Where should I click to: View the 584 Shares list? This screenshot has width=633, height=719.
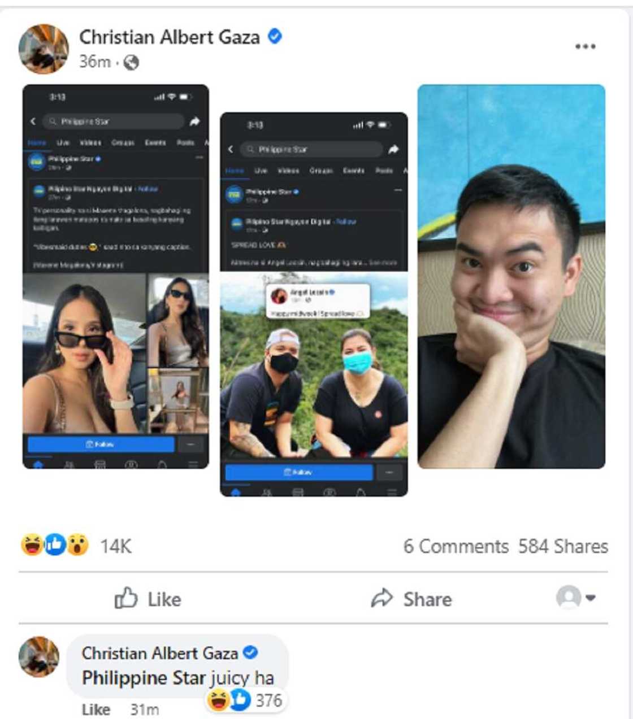tap(563, 546)
